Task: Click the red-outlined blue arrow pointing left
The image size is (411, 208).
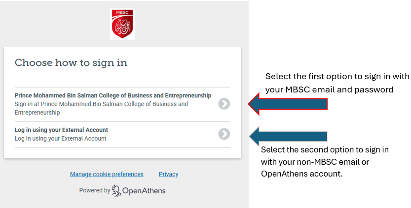Action: click(288, 104)
